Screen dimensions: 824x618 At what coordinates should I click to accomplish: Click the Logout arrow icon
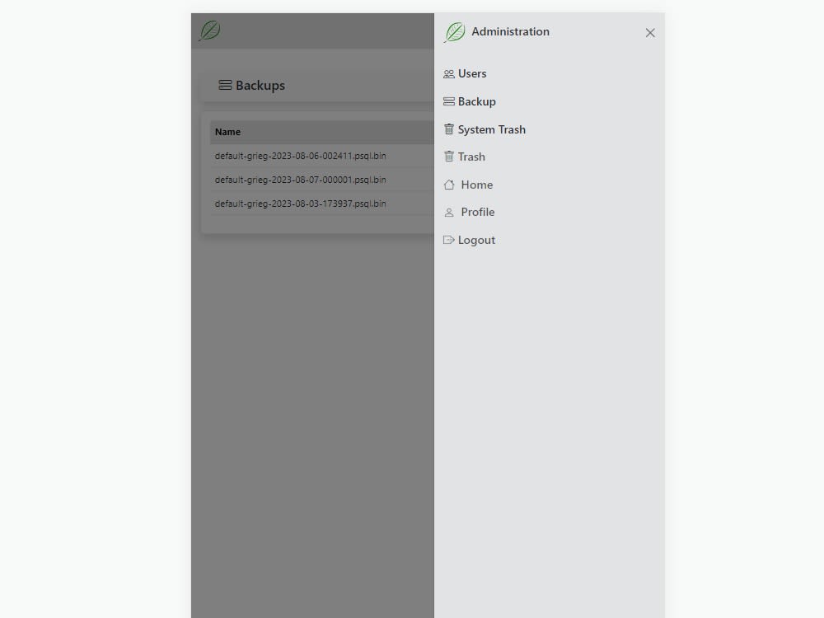449,240
